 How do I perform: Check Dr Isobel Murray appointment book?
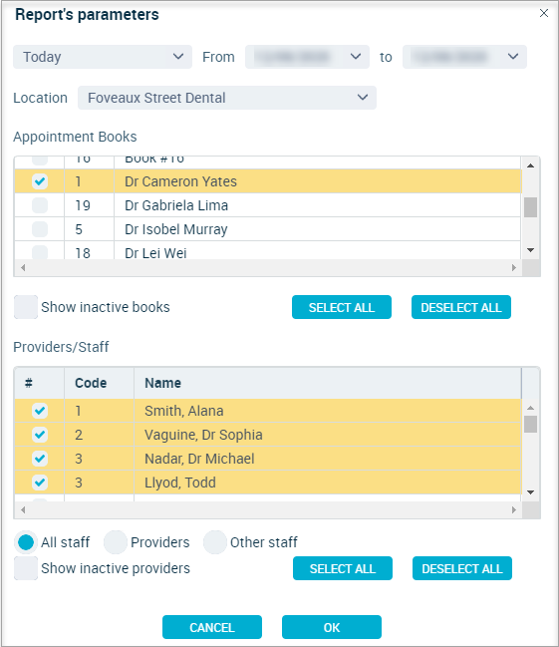coord(40,229)
